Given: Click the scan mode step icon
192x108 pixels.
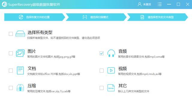Looking at the screenshot, I should tap(85, 17).
